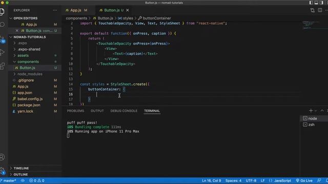Open Button.js in the file tree

point(35,68)
